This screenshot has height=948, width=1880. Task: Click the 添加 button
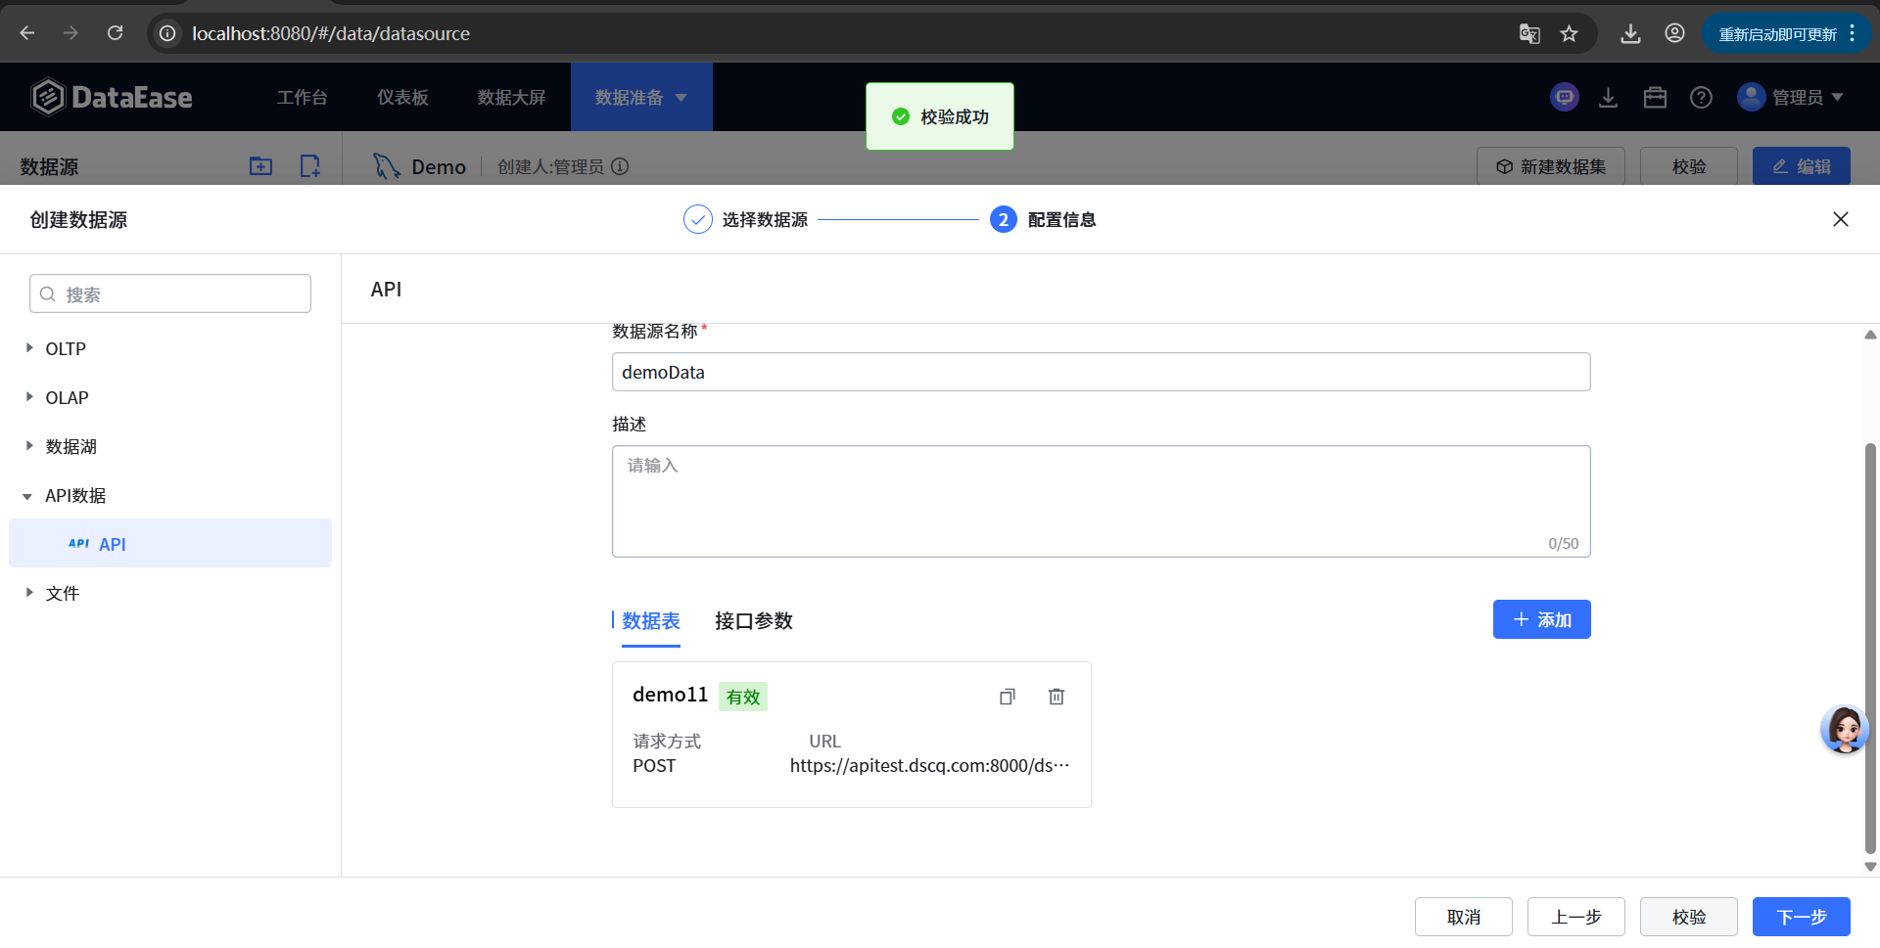point(1541,619)
